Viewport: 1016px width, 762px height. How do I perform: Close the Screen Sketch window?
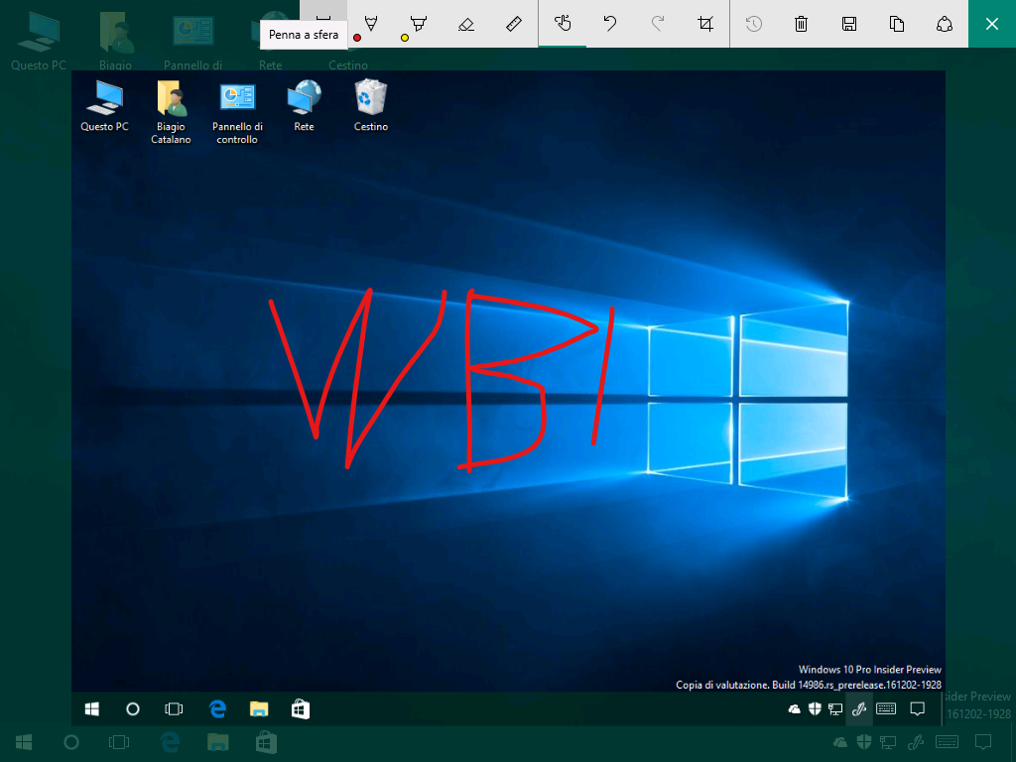(x=992, y=24)
